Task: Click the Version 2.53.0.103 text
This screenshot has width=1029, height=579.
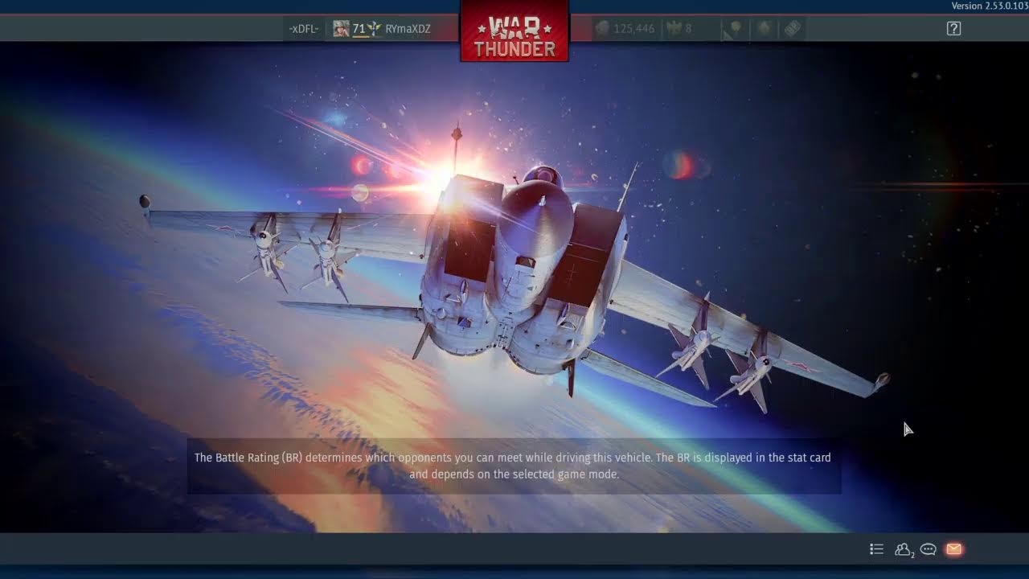Action: point(990,6)
